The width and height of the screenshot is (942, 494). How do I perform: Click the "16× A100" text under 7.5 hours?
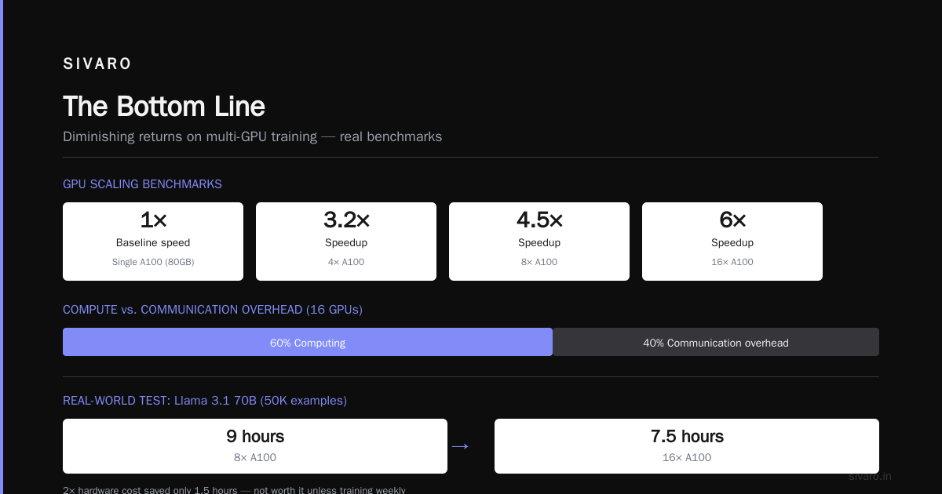pyautogui.click(x=687, y=458)
